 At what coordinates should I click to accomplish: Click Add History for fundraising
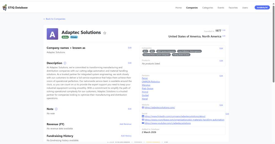[126, 136]
